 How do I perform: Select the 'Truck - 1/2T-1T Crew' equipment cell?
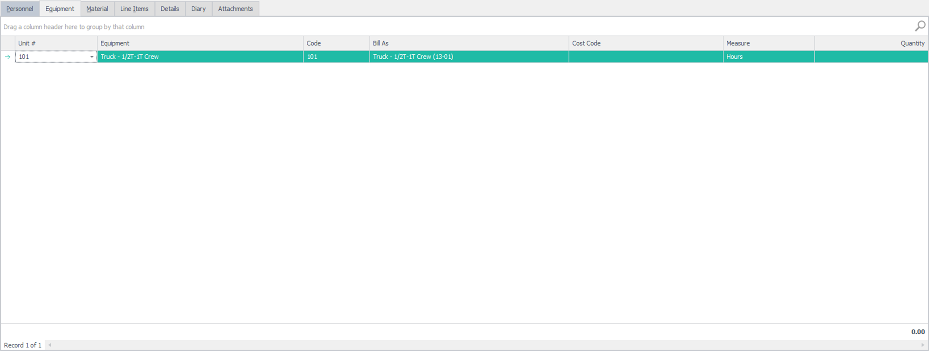(200, 57)
